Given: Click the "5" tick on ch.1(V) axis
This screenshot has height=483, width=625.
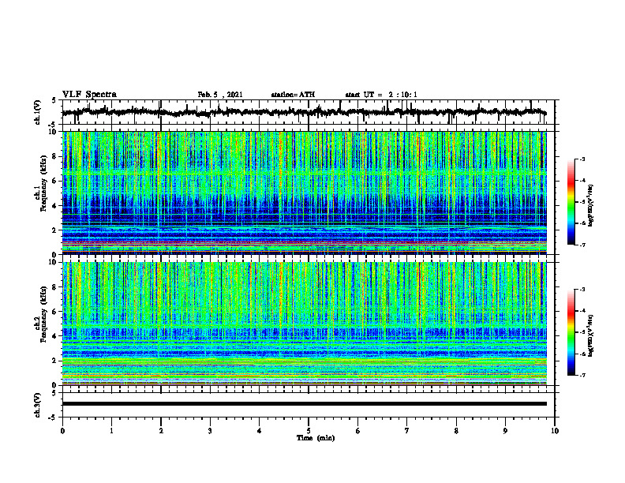Looking at the screenshot, I should [55, 101].
